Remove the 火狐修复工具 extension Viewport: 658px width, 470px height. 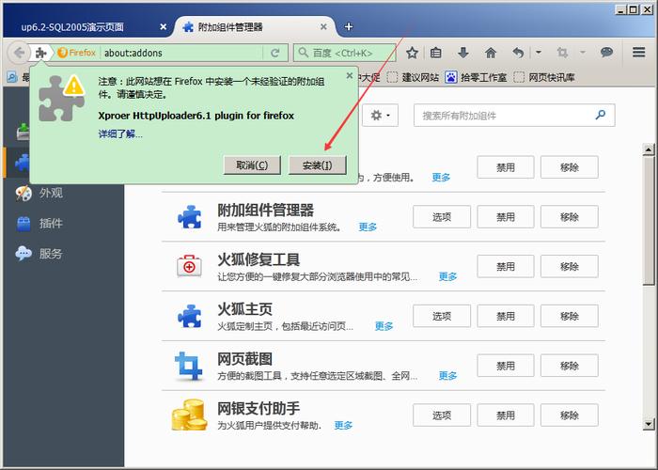coord(569,266)
